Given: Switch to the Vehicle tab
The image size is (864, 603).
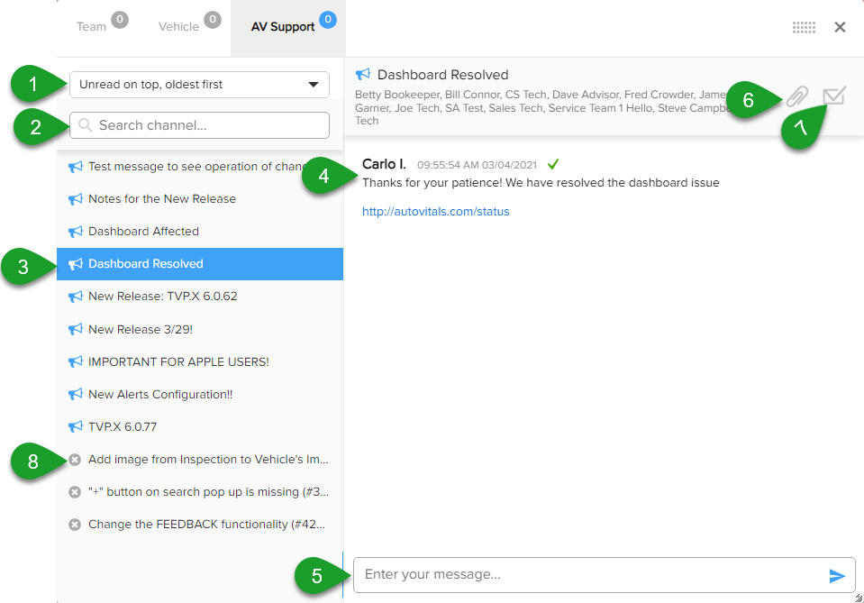Looking at the screenshot, I should click(178, 27).
